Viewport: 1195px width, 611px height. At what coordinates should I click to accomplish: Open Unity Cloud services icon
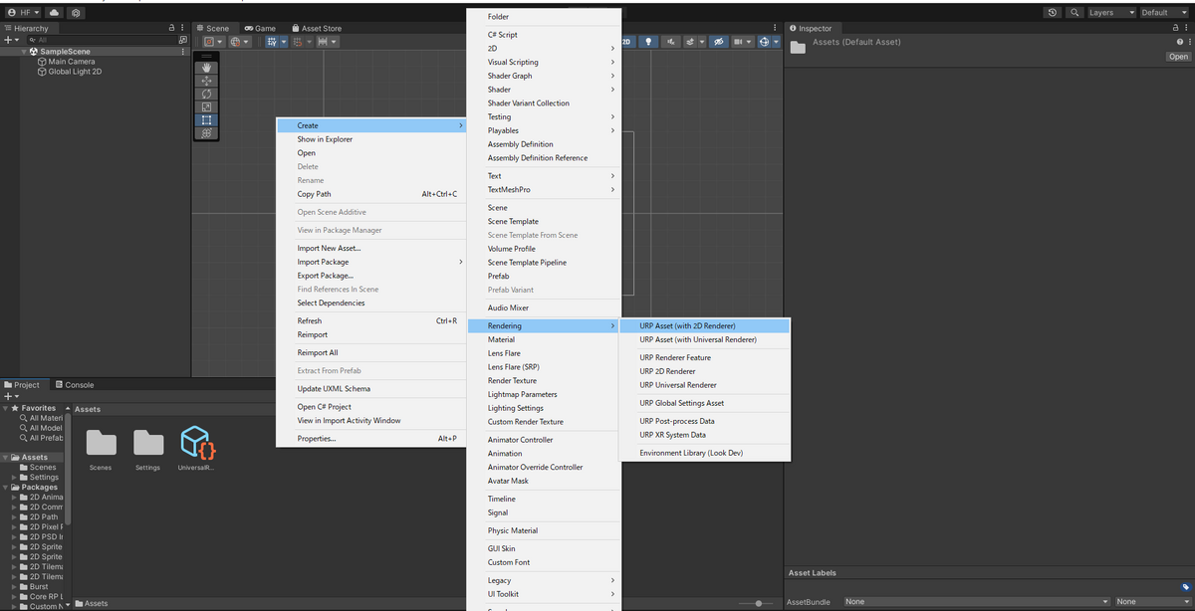coord(54,12)
